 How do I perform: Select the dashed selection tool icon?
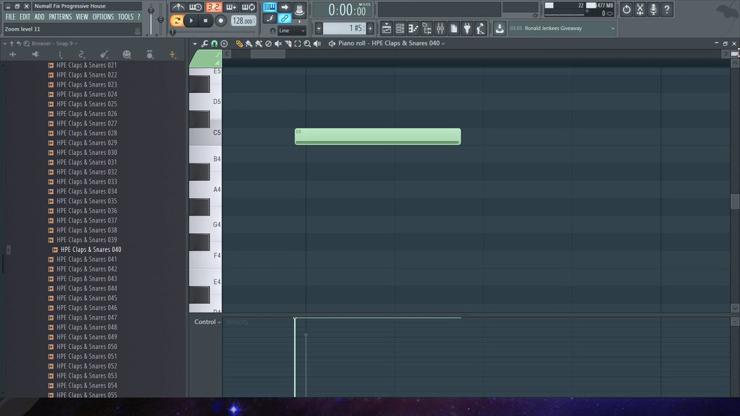(x=298, y=44)
